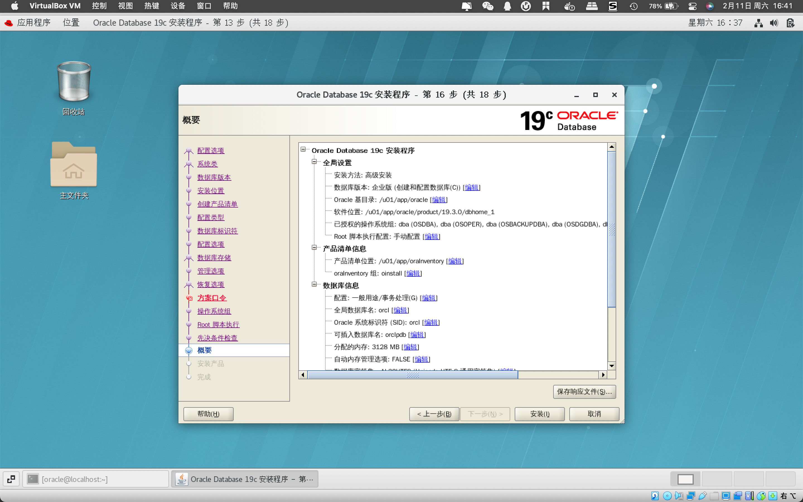Open the 热键 menu
This screenshot has width=803, height=502.
(x=152, y=6)
